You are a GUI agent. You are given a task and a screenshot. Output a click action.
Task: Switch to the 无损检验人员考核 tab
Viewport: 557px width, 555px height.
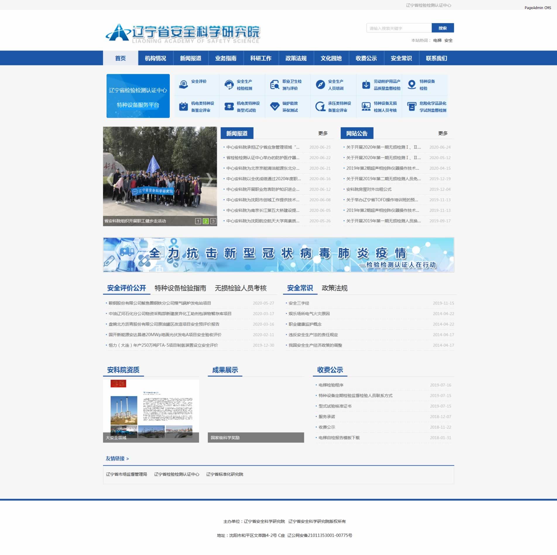[x=241, y=288]
